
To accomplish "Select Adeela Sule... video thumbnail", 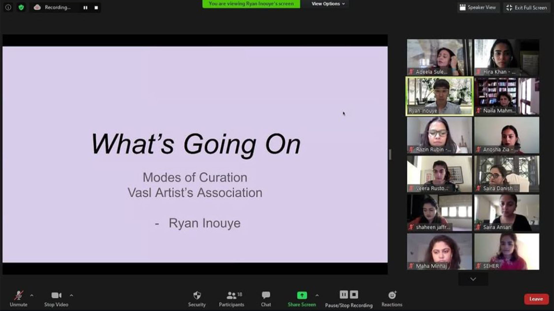I will point(439,57).
